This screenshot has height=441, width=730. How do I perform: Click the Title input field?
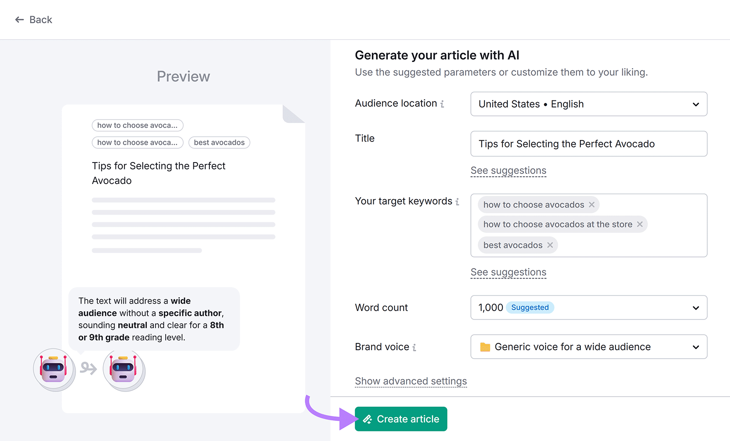point(589,144)
